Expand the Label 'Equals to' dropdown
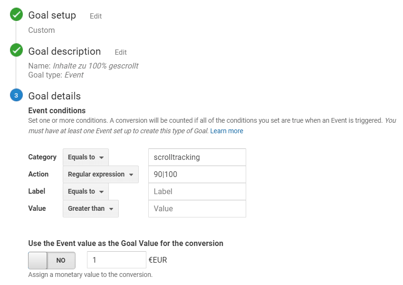The image size is (403, 285). 86,191
